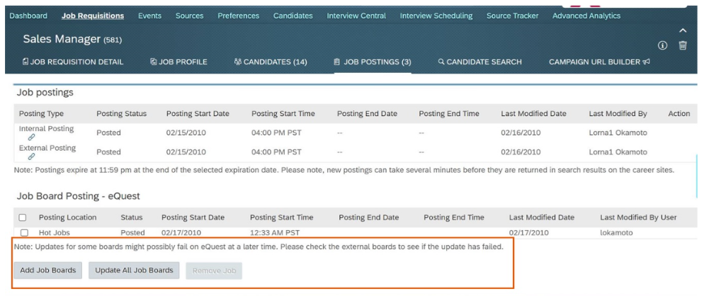
Task: Open Interview Central
Action: coord(356,16)
